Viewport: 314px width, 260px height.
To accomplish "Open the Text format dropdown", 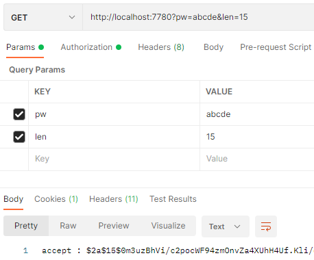I will [226, 226].
